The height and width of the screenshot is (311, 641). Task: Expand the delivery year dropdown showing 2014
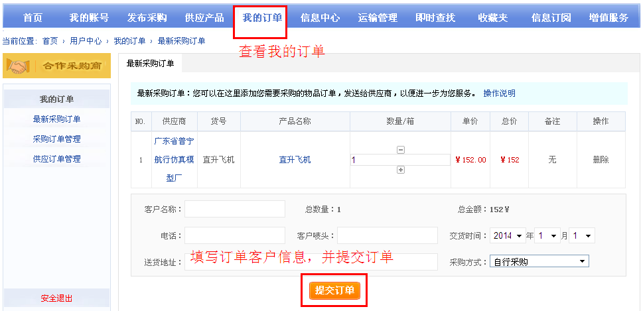(508, 236)
